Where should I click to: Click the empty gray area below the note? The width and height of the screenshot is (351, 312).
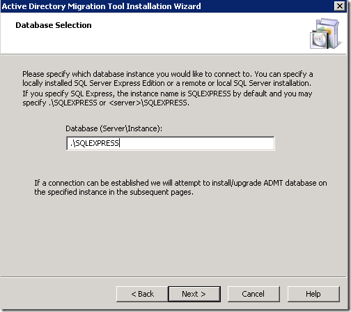[174, 235]
